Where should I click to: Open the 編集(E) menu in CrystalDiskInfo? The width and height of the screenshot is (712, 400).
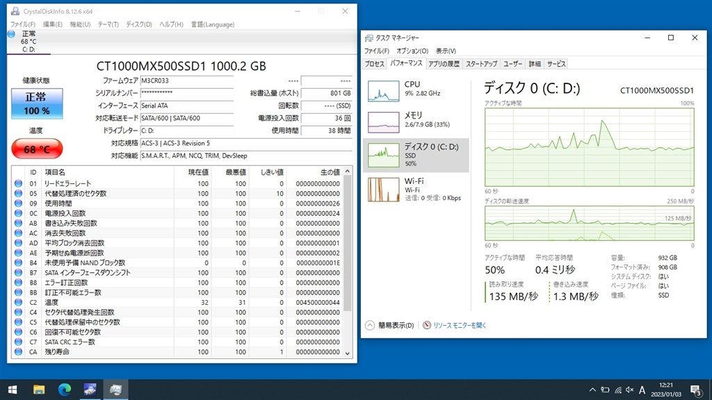[x=53, y=24]
